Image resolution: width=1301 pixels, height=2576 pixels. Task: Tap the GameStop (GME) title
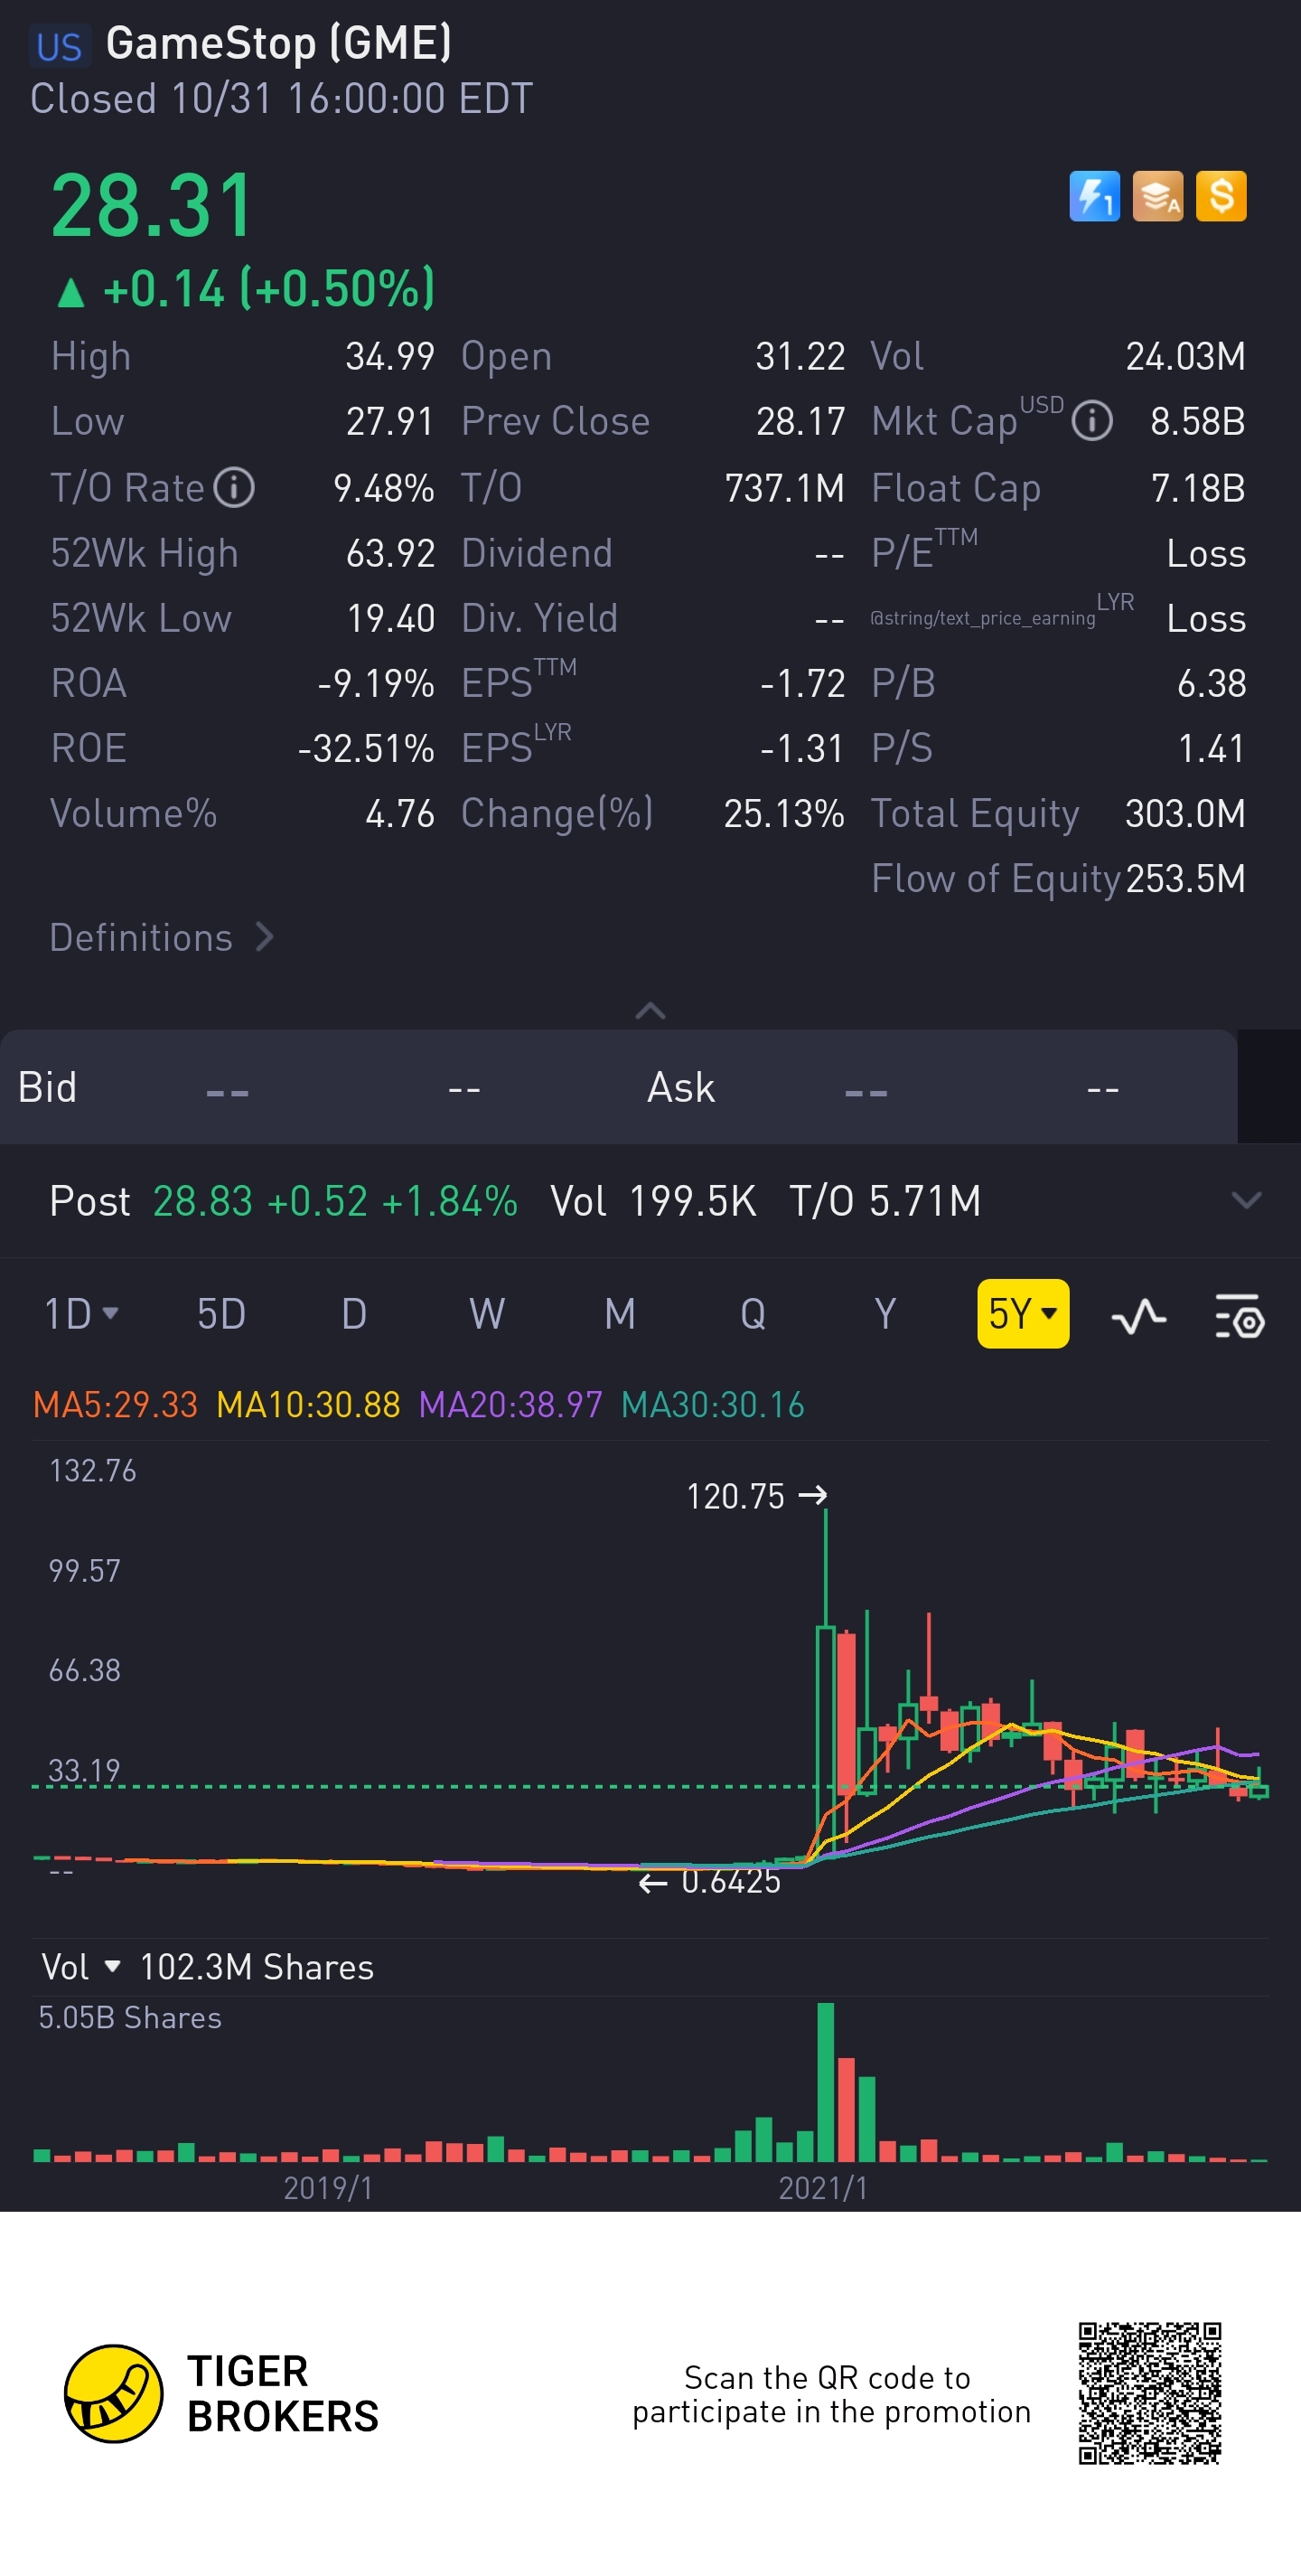pyautogui.click(x=279, y=44)
